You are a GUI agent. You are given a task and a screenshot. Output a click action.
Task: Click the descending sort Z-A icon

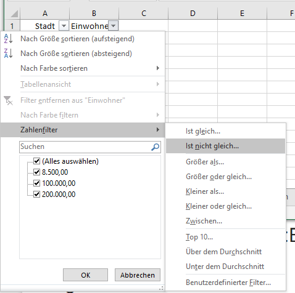pos(9,54)
